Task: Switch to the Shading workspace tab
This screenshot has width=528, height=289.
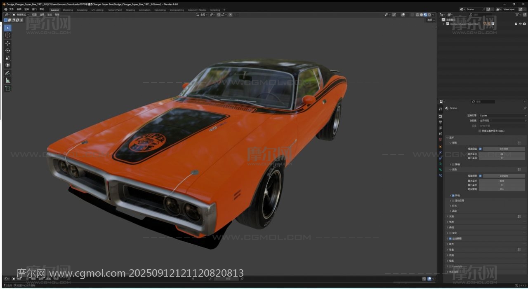Action: (130, 10)
